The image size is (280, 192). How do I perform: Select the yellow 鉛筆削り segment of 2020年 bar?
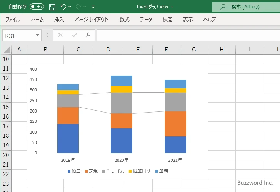[x=122, y=89]
